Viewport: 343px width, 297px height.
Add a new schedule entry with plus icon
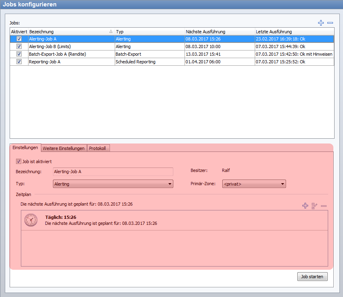tap(305, 206)
